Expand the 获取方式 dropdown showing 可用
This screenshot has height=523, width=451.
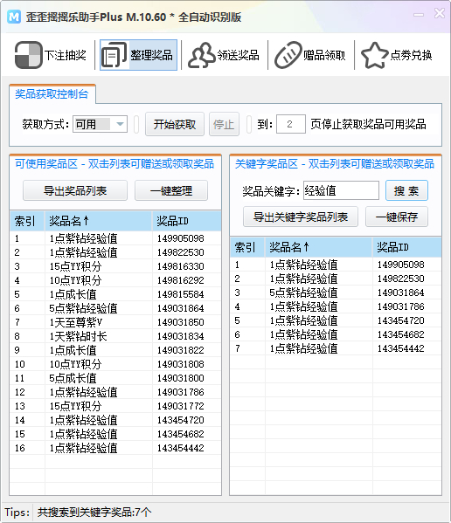100,124
